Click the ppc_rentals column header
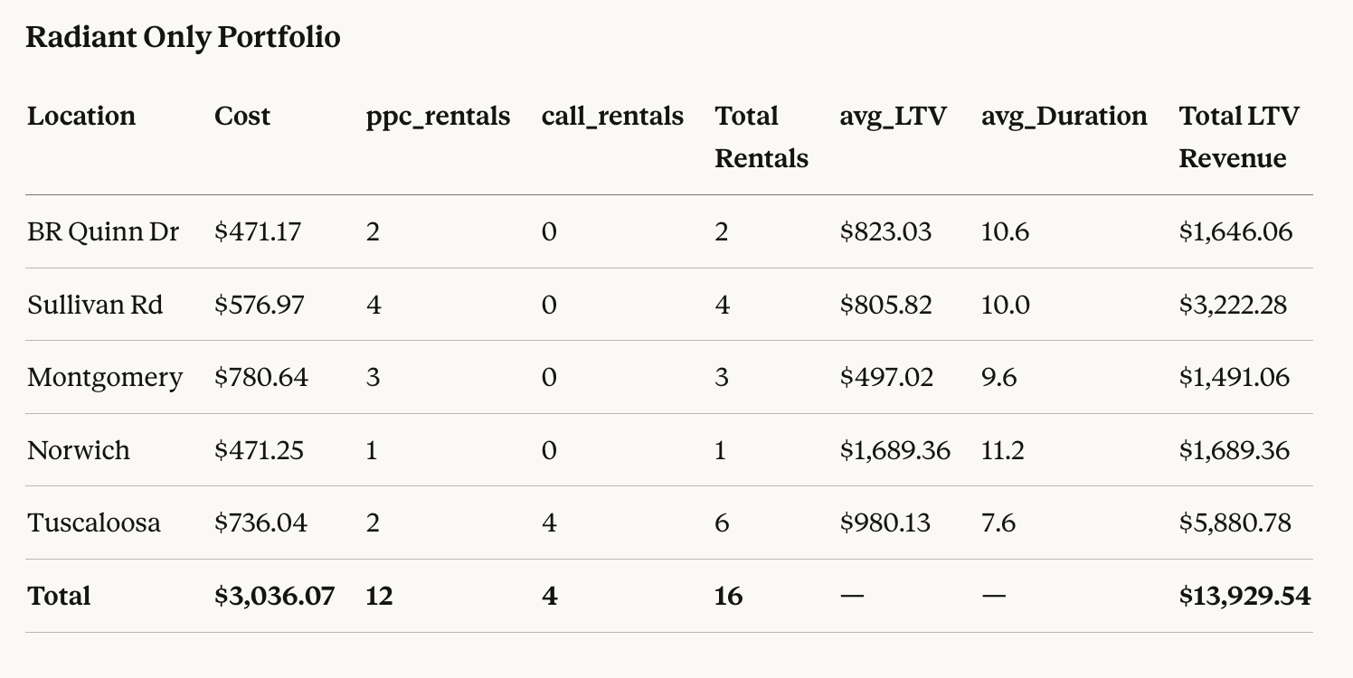1353x678 pixels. 438,116
